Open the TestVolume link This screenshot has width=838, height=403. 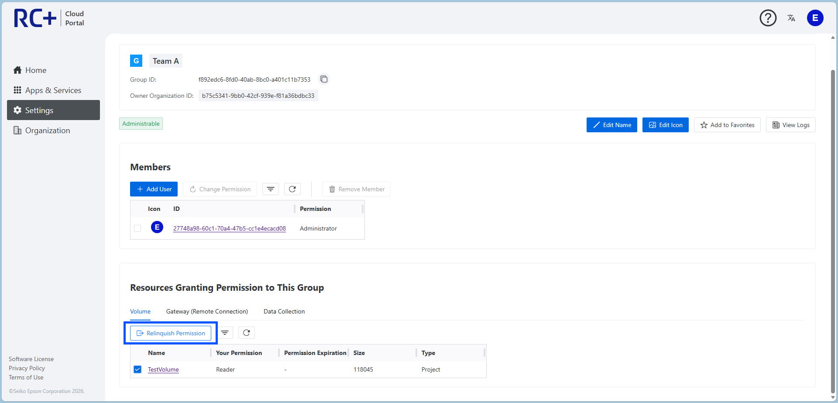(163, 369)
